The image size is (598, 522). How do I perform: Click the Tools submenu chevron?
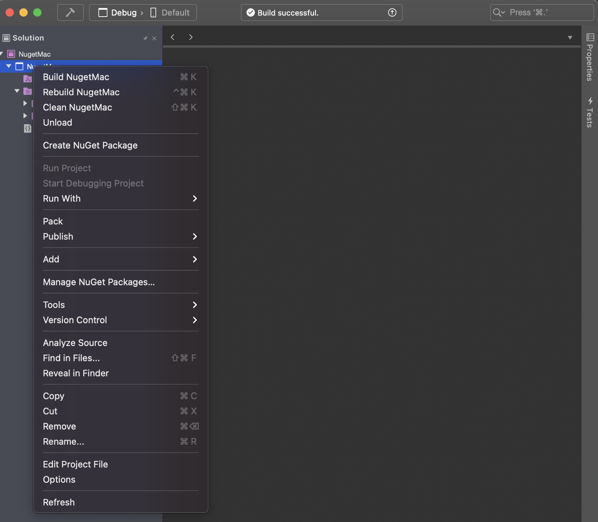pos(195,305)
